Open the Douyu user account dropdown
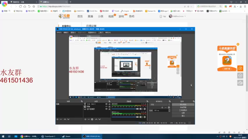Screen dimensions: 248x139 tap(177, 16)
